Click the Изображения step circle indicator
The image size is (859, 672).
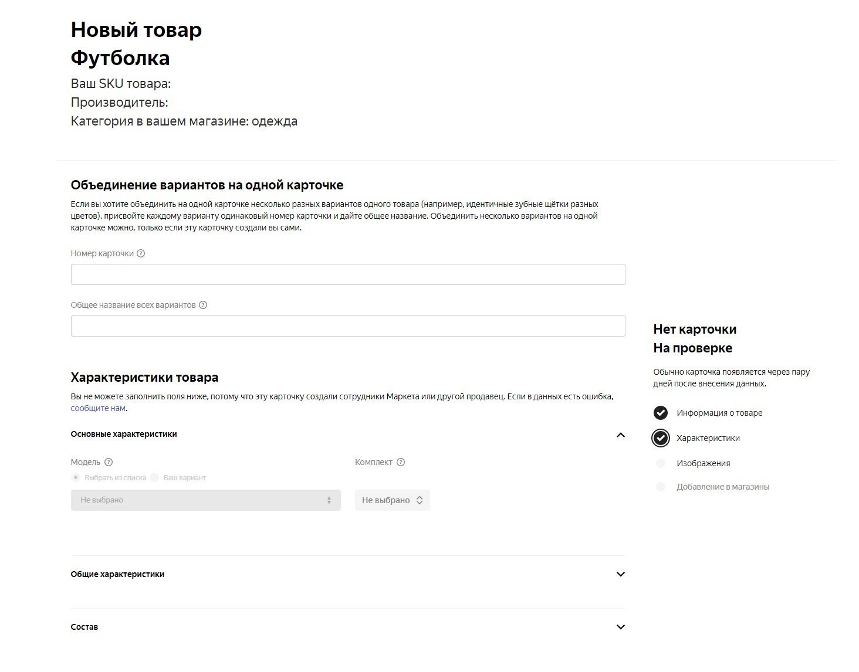coord(661,463)
